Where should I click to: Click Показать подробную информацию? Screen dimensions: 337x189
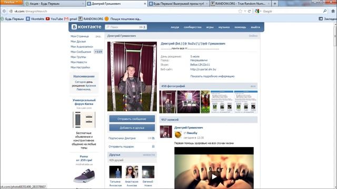point(212,76)
